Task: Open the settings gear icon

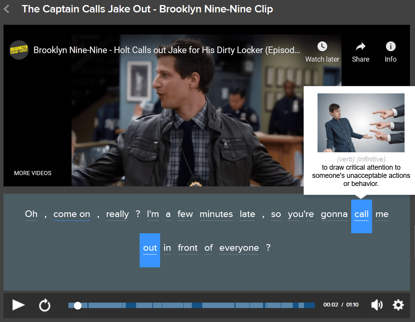Action: click(398, 305)
